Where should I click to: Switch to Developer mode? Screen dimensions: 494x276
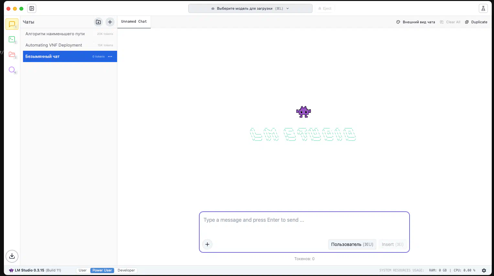click(x=126, y=271)
